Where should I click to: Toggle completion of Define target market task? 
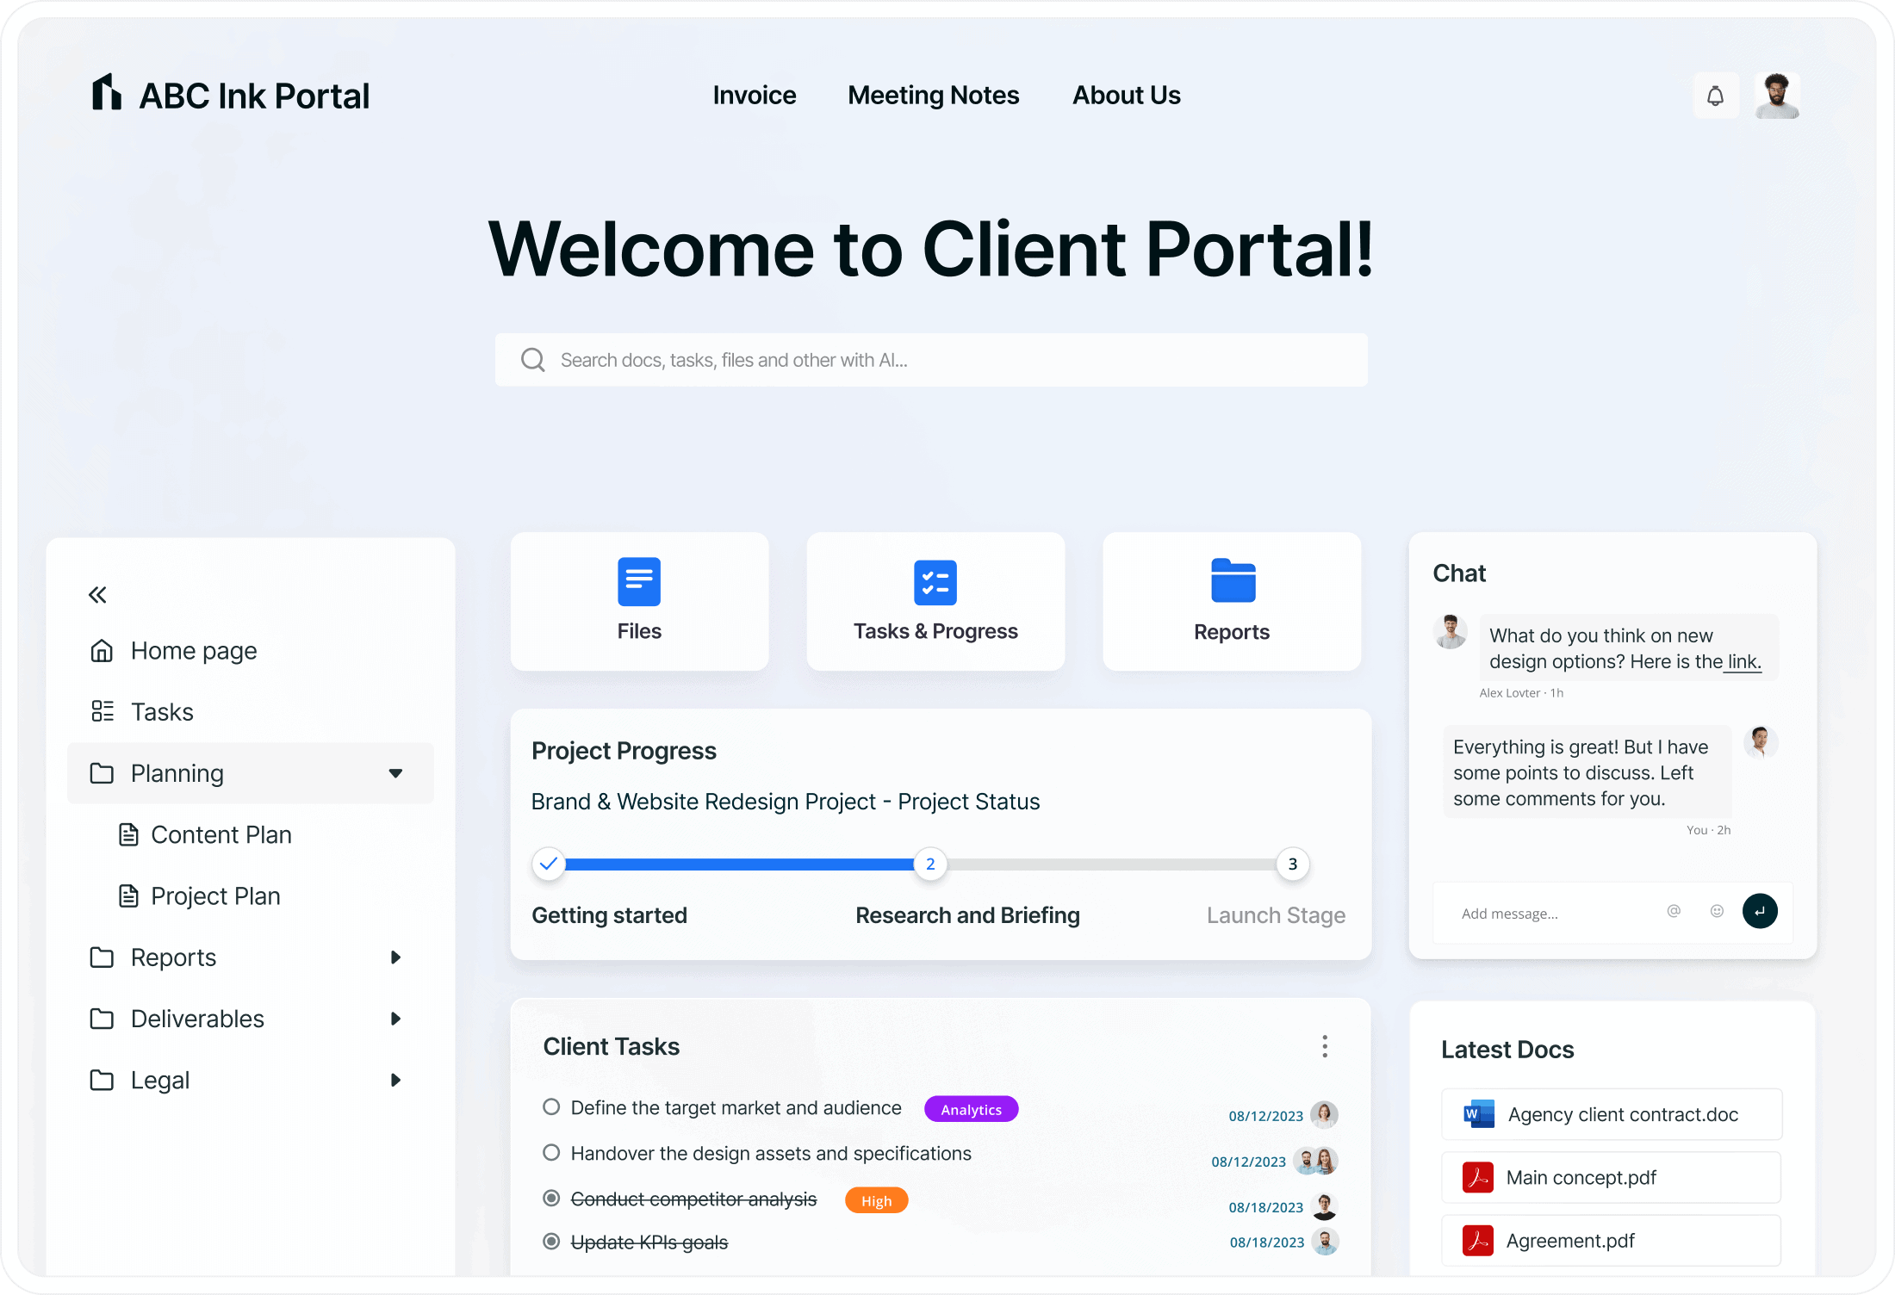pyautogui.click(x=550, y=1108)
